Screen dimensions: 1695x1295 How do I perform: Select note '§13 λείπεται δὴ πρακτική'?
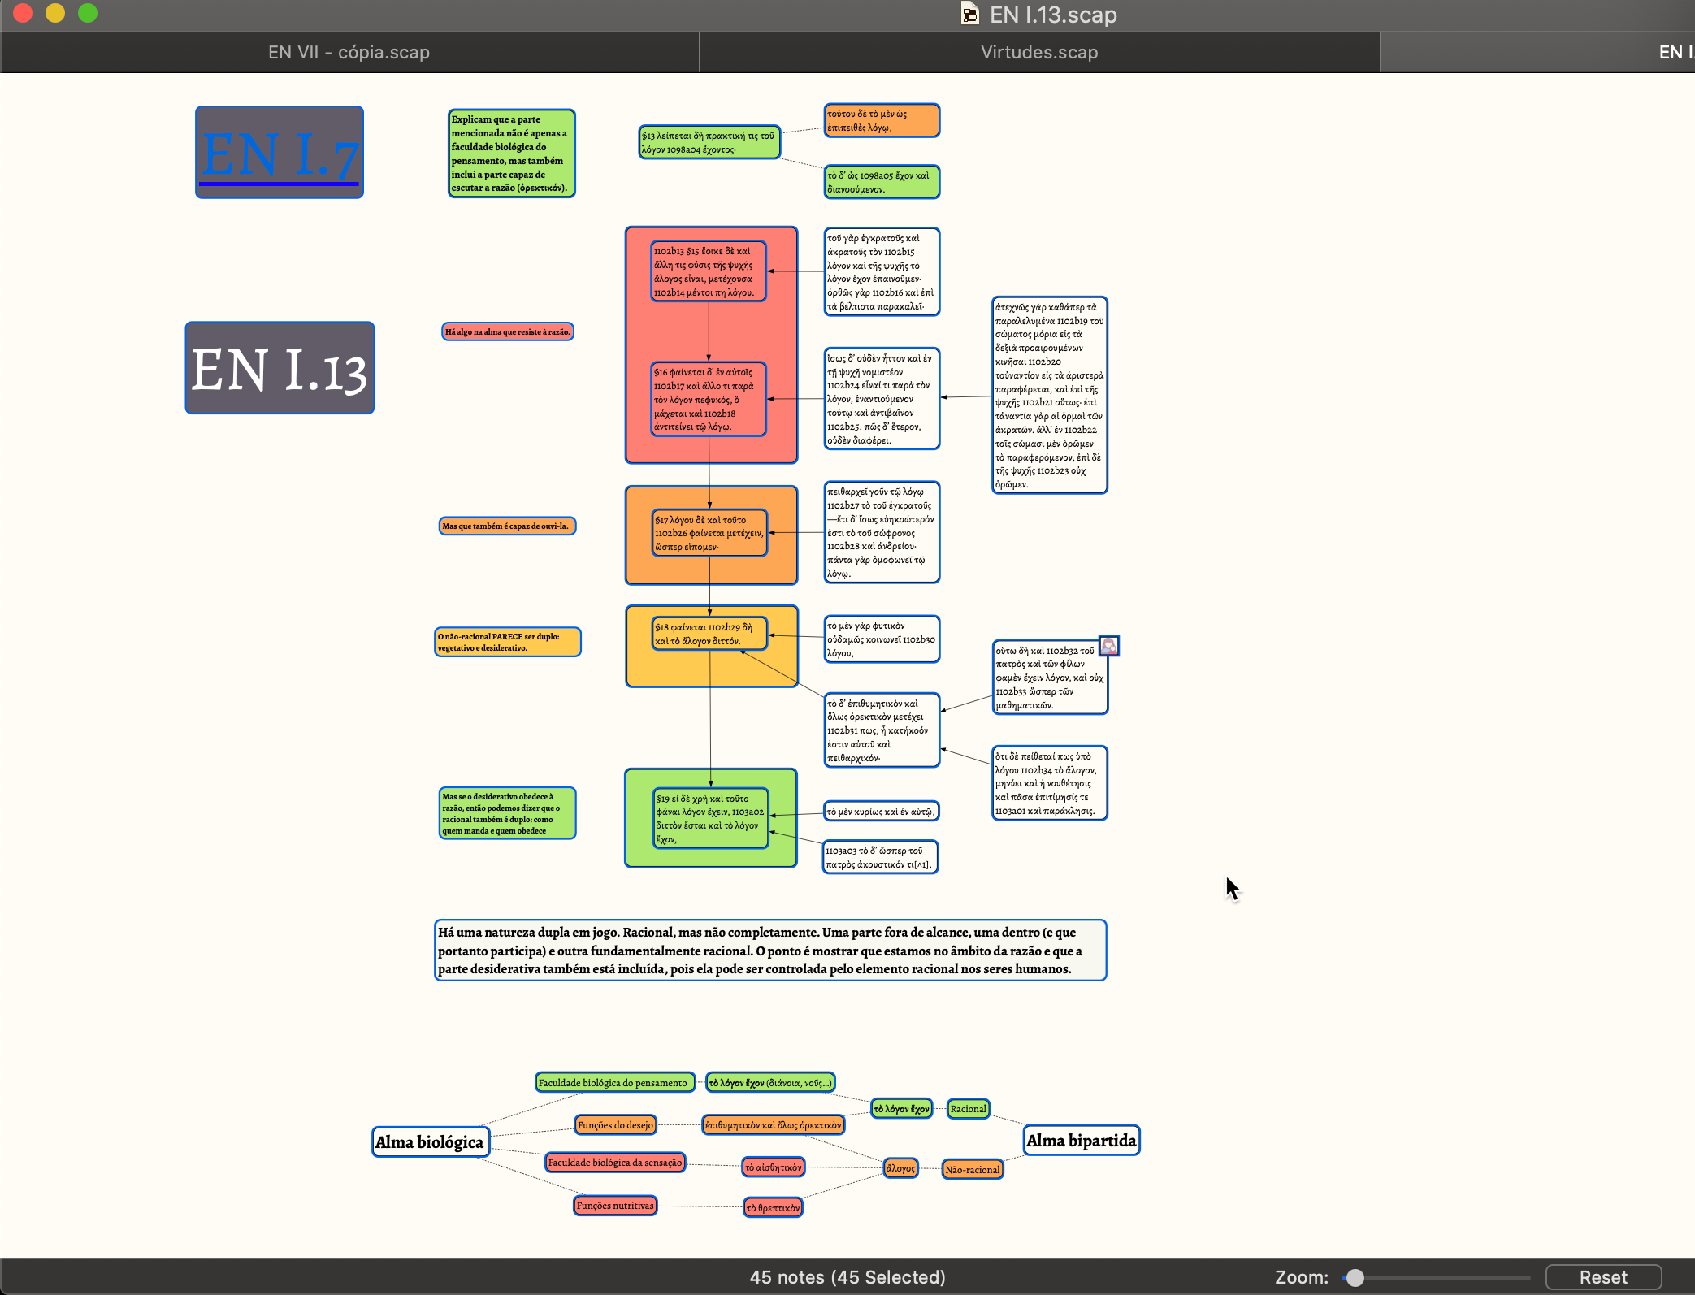point(709,142)
